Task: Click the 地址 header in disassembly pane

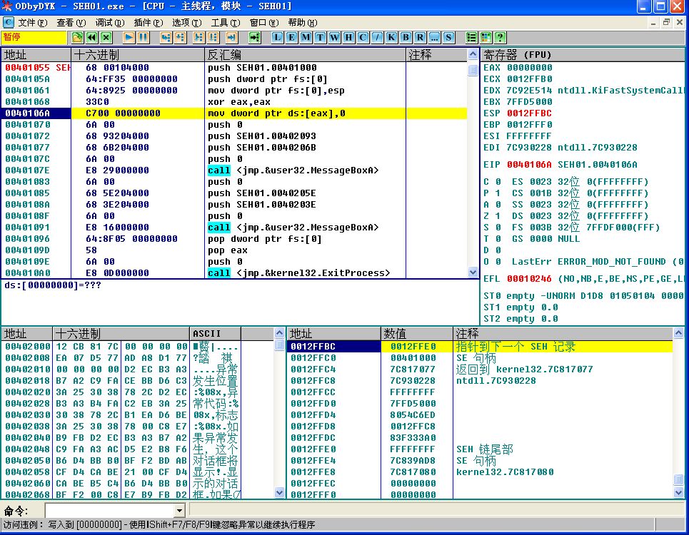Action: [x=36, y=54]
